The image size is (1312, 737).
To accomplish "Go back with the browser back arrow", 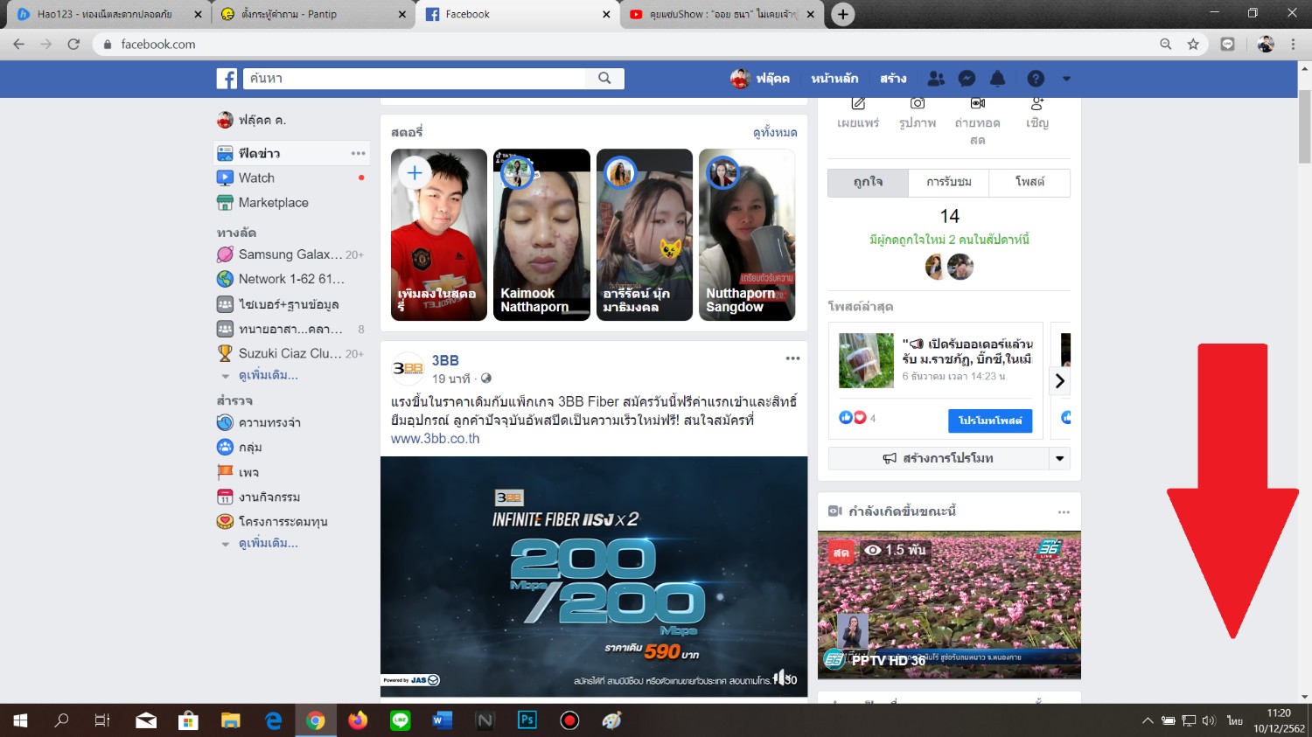I will coord(19,44).
